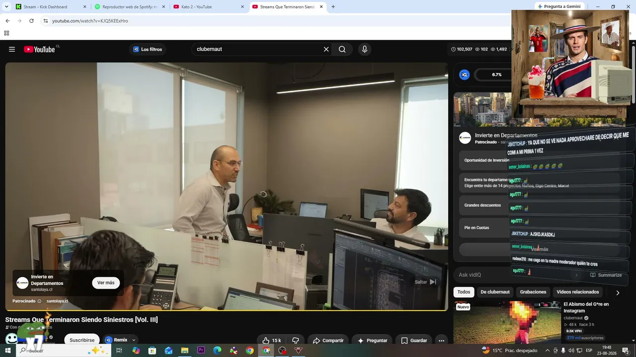
Task: Open the Windows notification center
Action: [626, 351]
